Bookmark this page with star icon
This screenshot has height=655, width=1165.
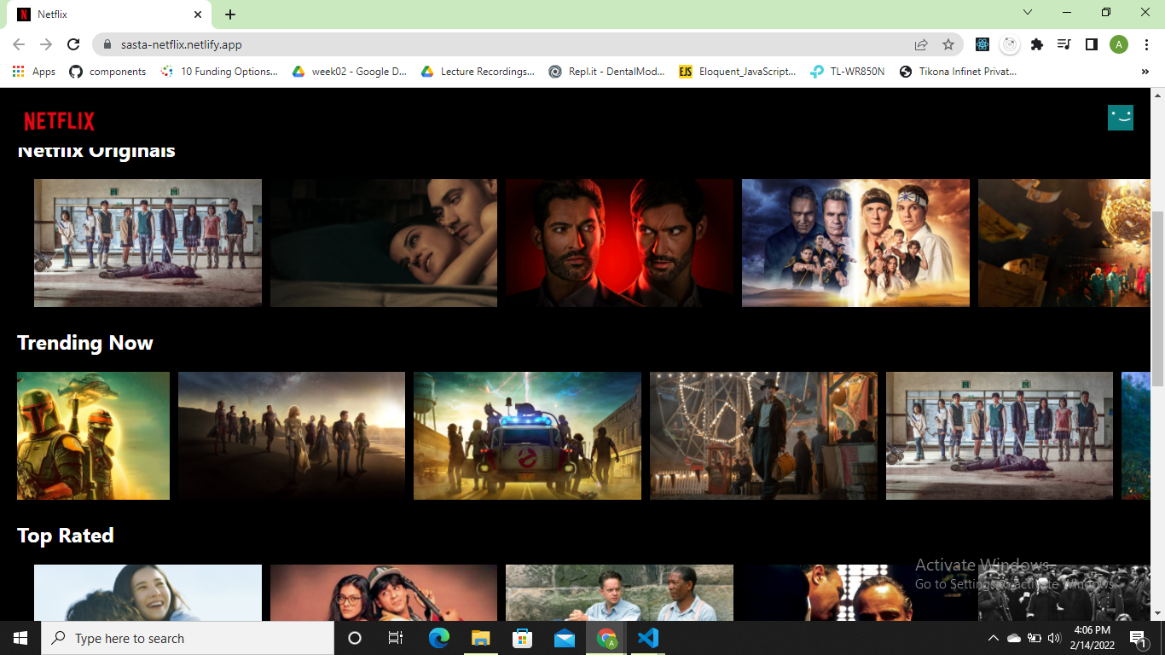coord(948,44)
